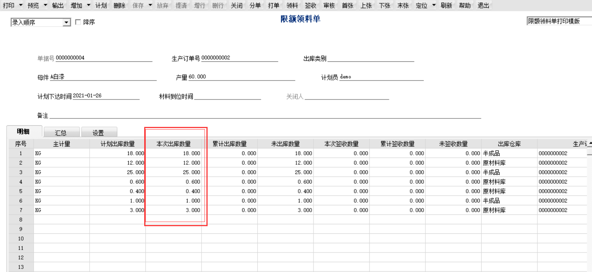Click the 定位 toolbar button
This screenshot has height=272, width=592.
click(x=422, y=6)
